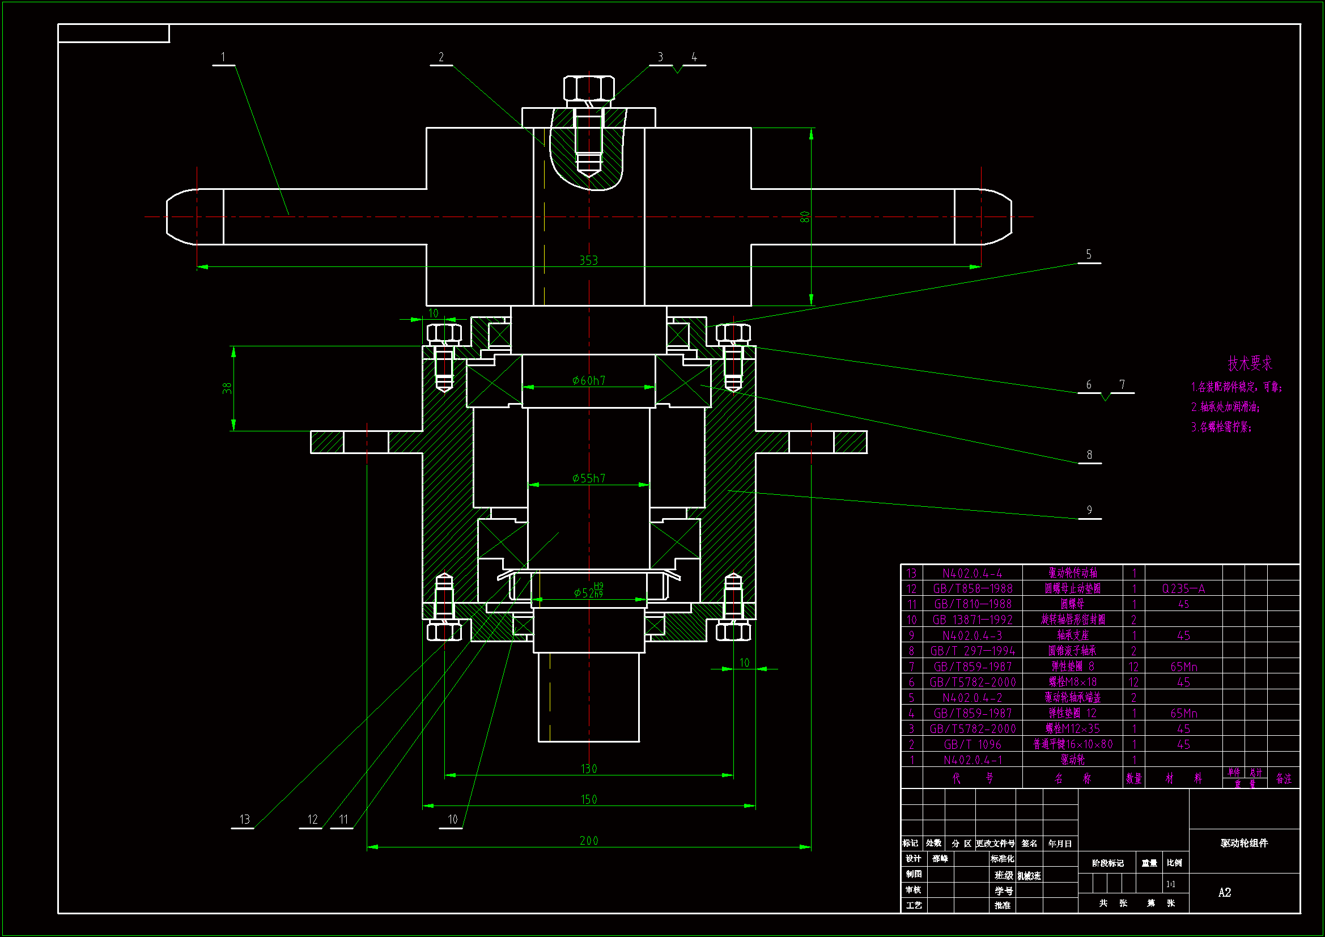This screenshot has width=1325, height=937.
Task: Click part balloon number 5 label
Action: 1088,255
